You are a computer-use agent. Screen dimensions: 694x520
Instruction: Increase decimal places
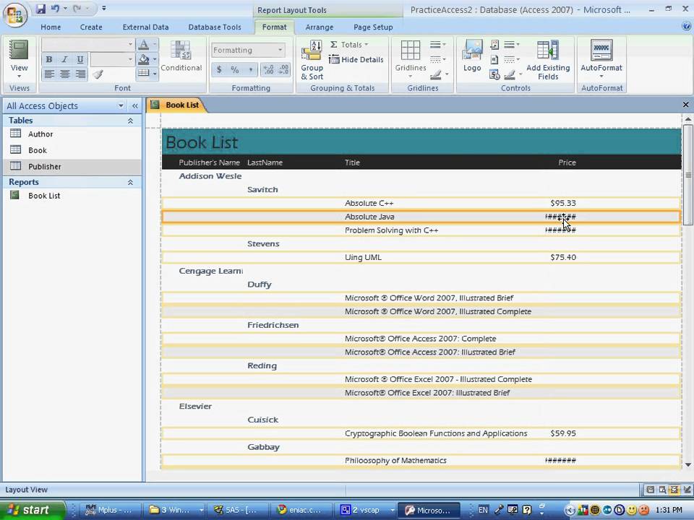pos(268,69)
